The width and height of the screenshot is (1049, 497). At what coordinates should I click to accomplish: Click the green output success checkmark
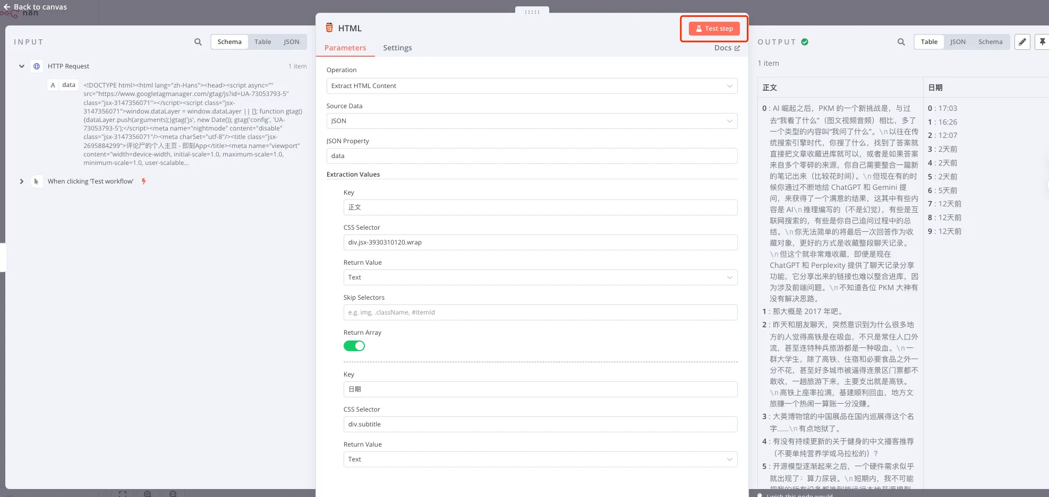pyautogui.click(x=805, y=42)
